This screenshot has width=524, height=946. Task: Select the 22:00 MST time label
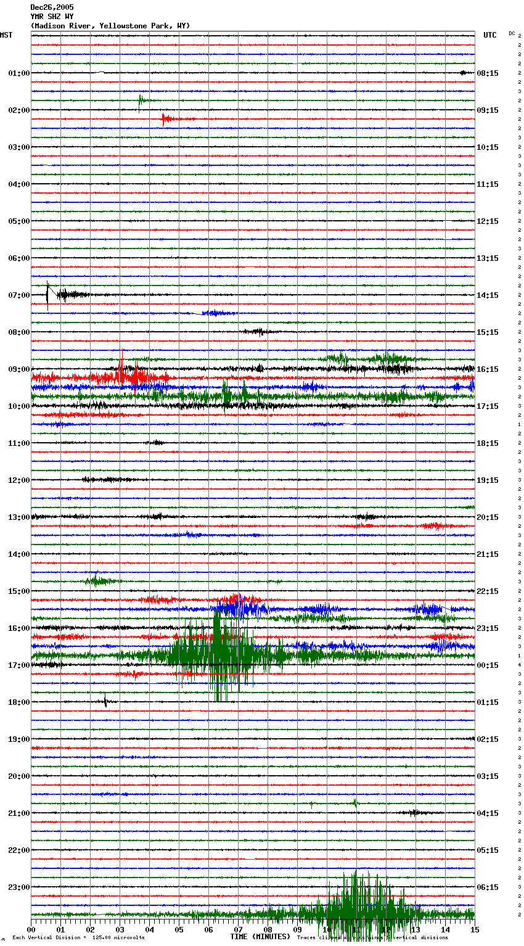coord(19,850)
